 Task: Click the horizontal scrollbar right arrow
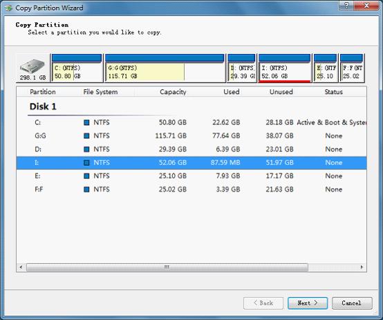coord(362,267)
